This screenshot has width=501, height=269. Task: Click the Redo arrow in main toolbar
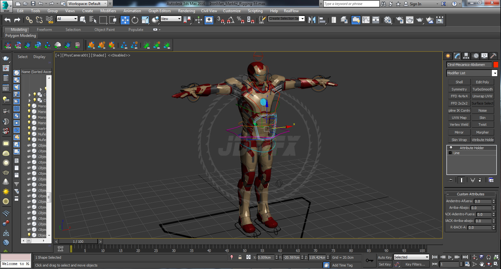tap(17, 20)
